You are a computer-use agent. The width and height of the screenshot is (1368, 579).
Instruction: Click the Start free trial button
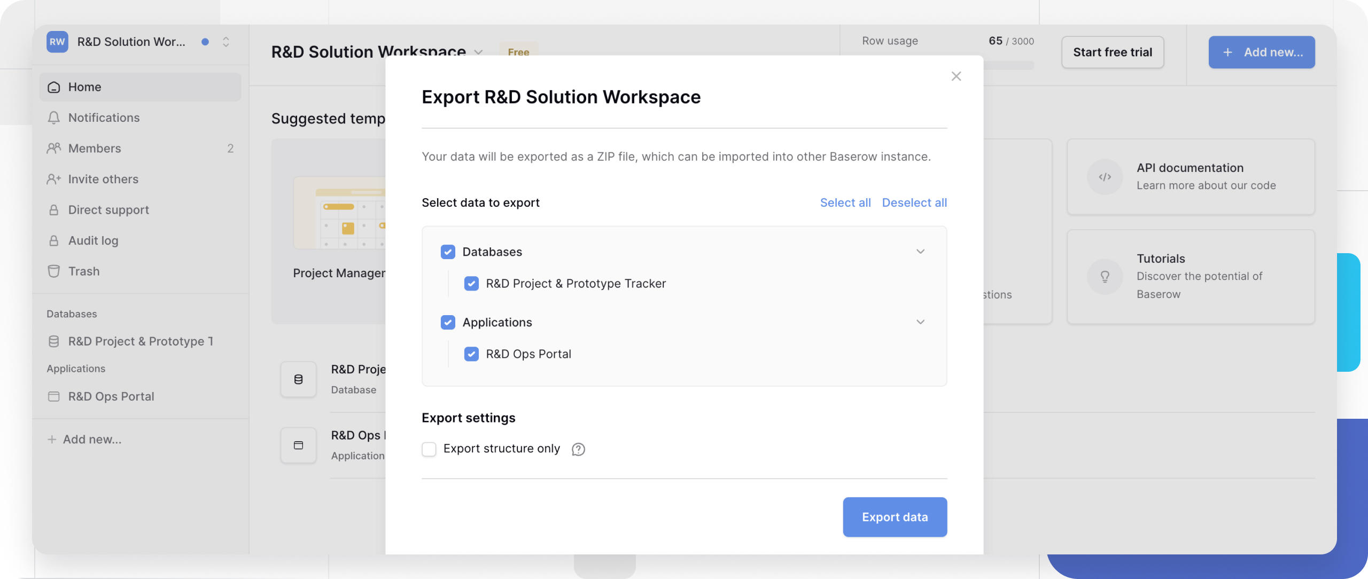point(1113,52)
